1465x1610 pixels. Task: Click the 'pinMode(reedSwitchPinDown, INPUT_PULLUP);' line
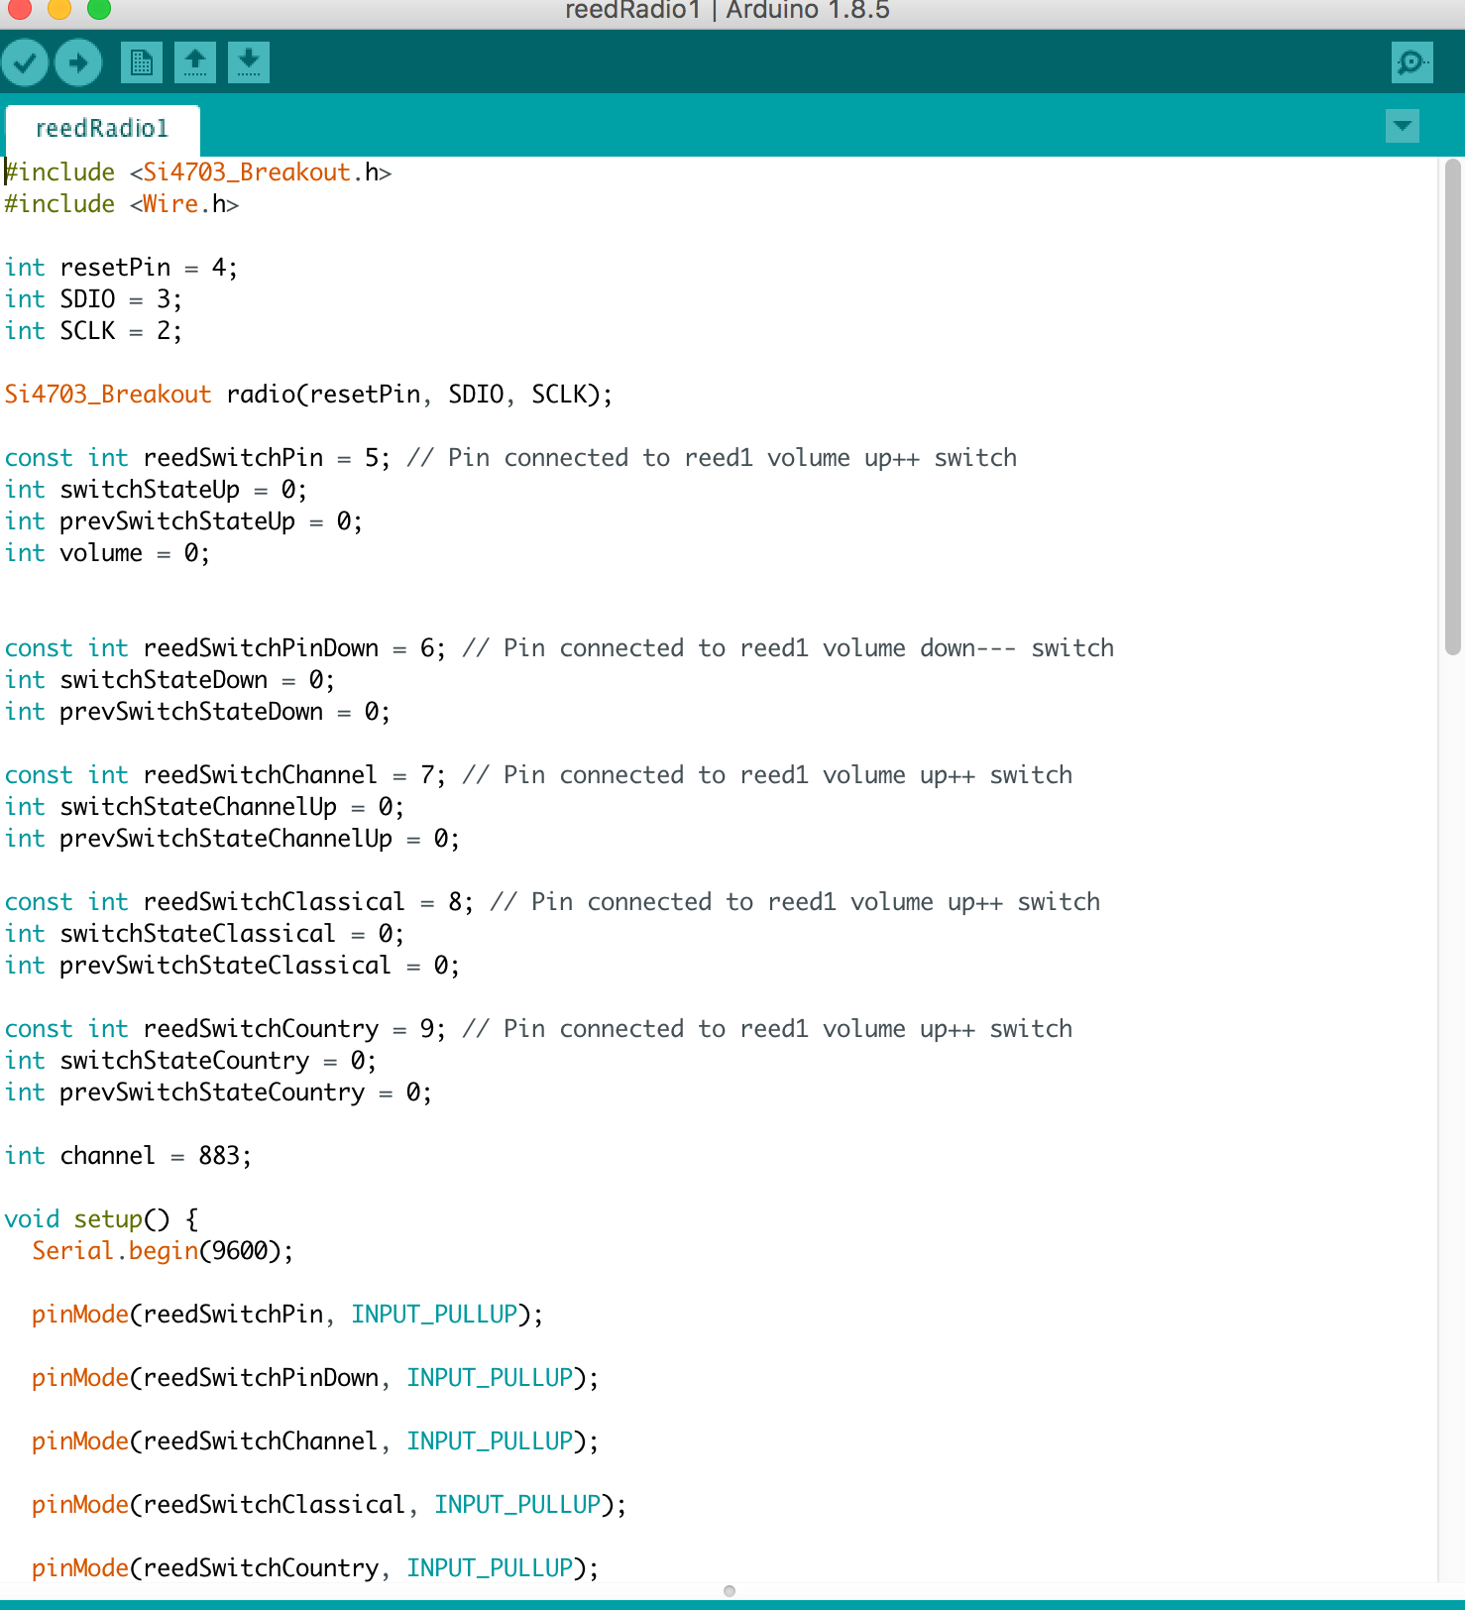315,1378
